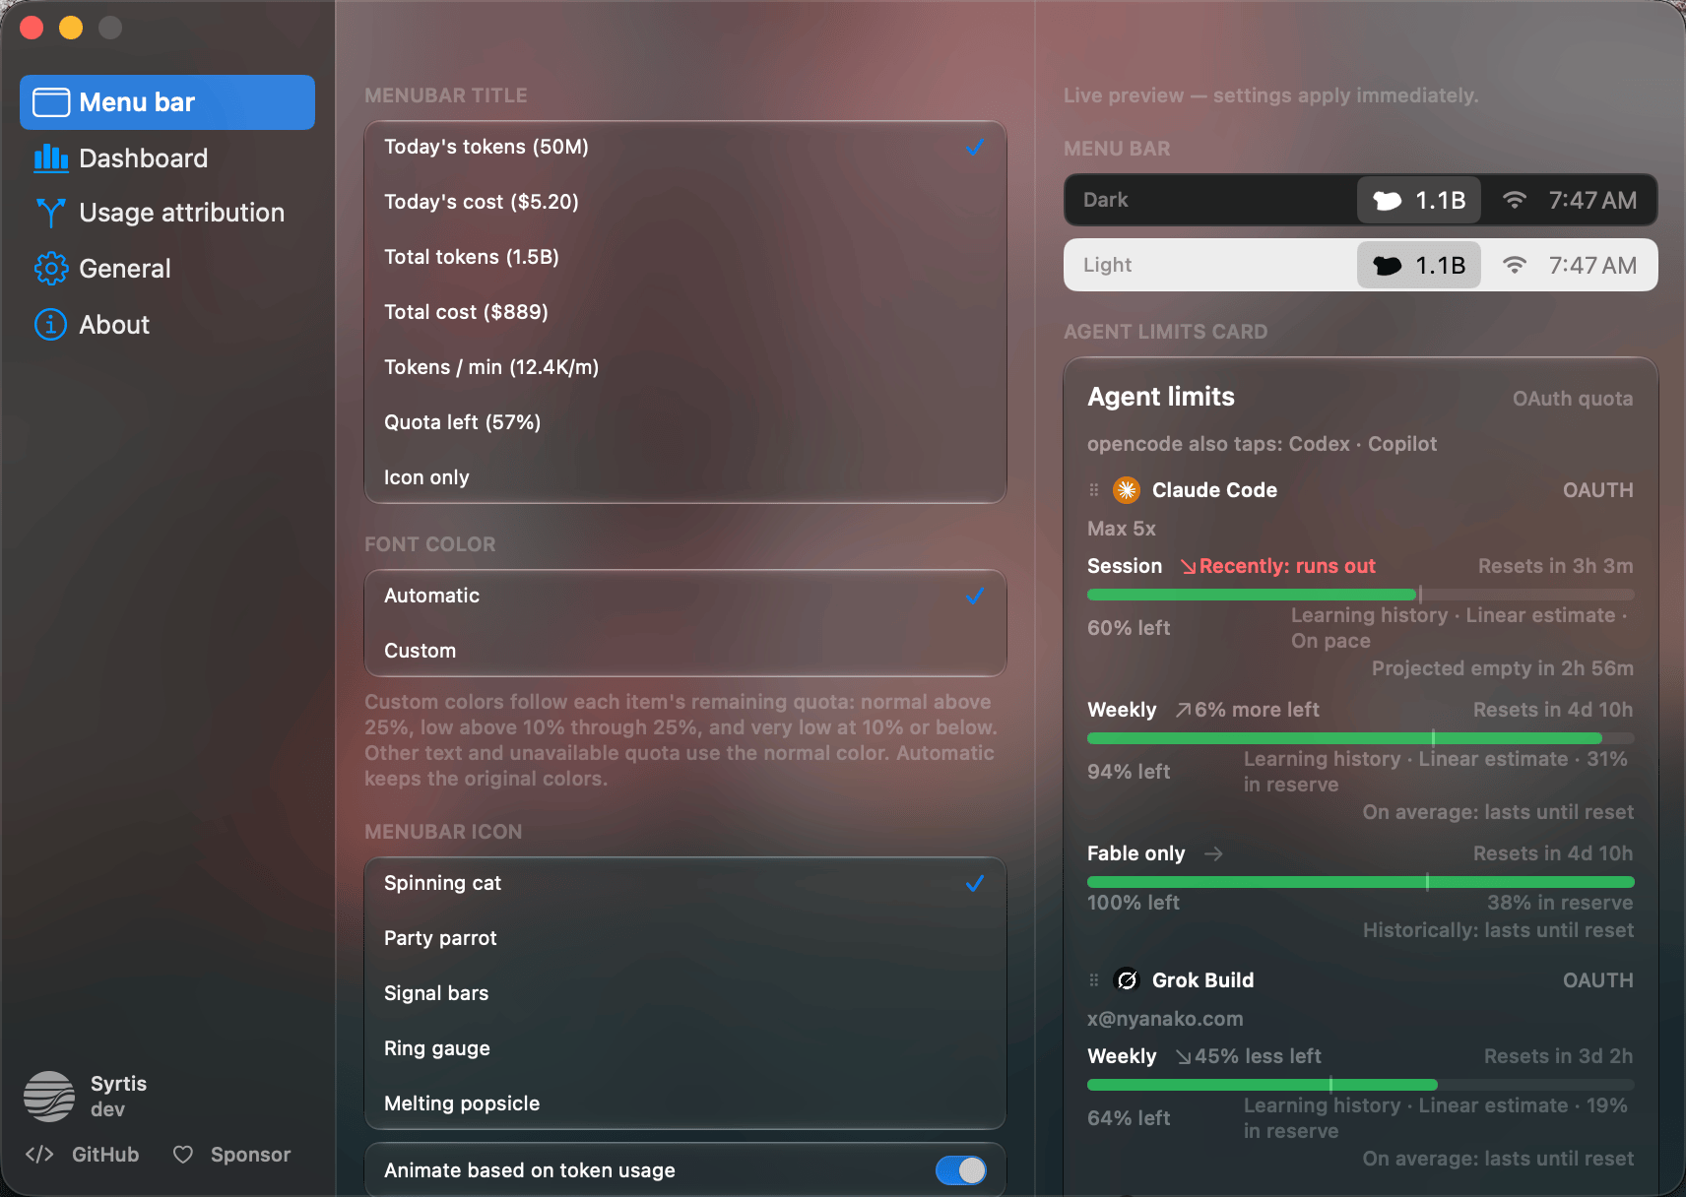Click the Usage attribution branch icon
This screenshot has height=1197, width=1686.
click(51, 213)
